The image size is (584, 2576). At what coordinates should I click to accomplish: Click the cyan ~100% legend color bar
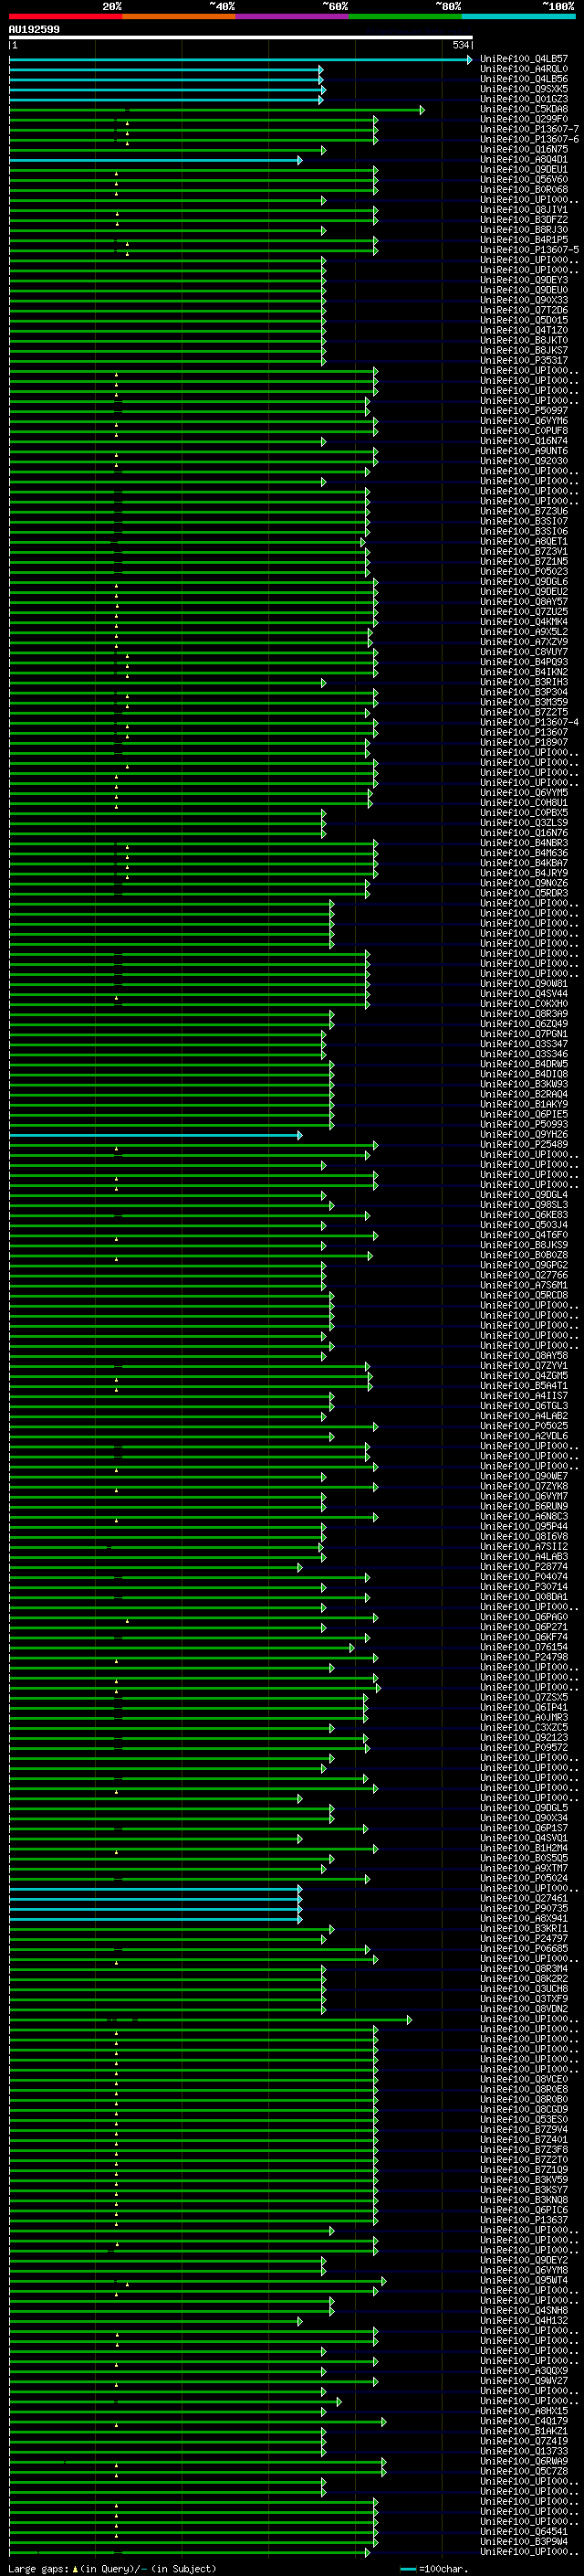[x=518, y=16]
